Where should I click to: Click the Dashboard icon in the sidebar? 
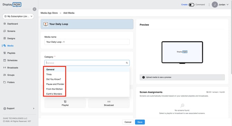click(5, 24)
